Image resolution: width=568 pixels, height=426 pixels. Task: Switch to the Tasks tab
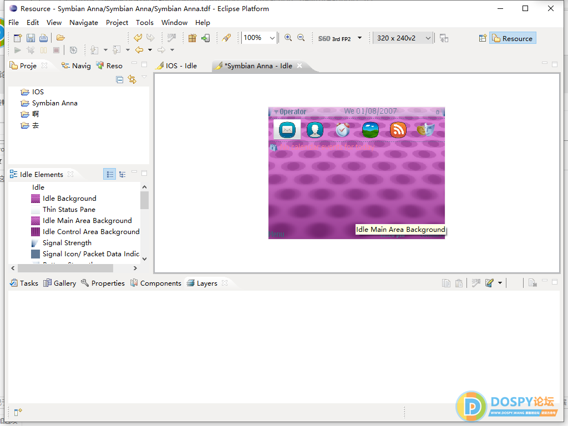point(24,283)
